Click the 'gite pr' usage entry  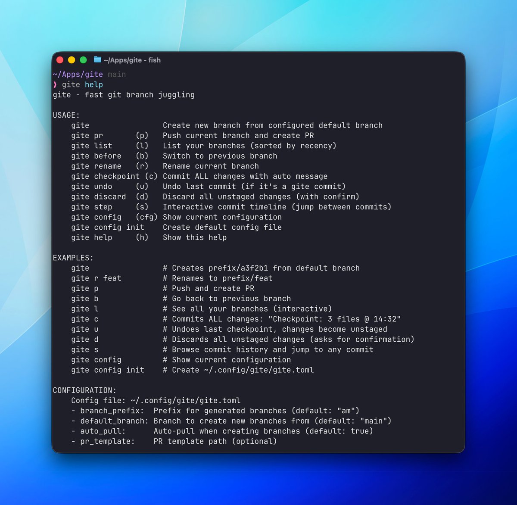pyautogui.click(x=87, y=136)
